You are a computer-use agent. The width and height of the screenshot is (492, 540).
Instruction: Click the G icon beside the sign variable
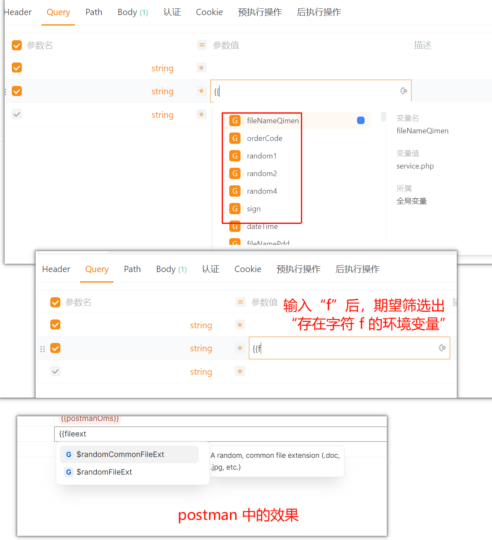[x=235, y=208]
